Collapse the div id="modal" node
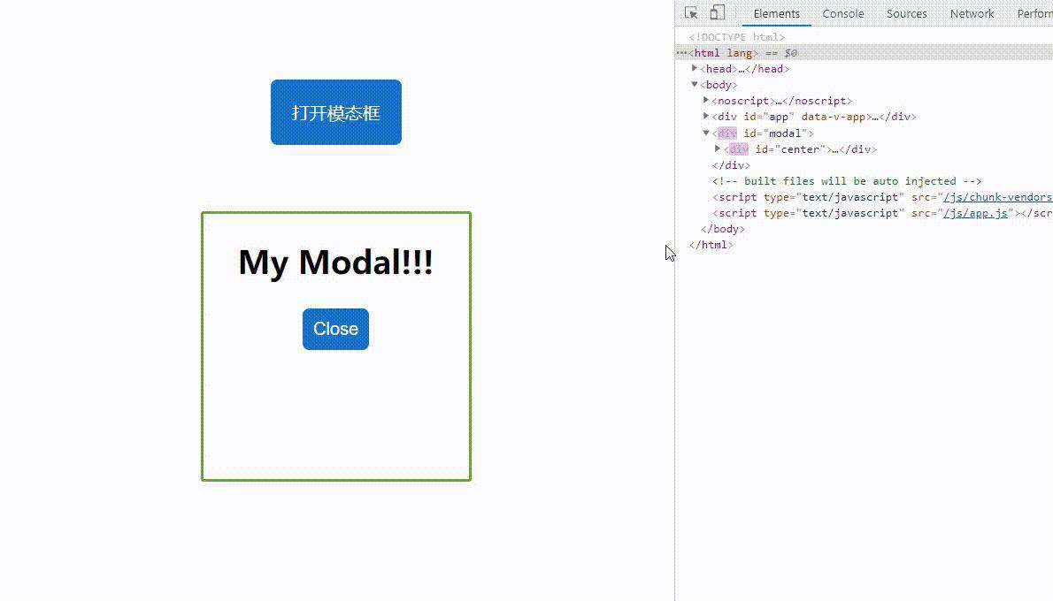This screenshot has height=601, width=1053. pyautogui.click(x=706, y=133)
